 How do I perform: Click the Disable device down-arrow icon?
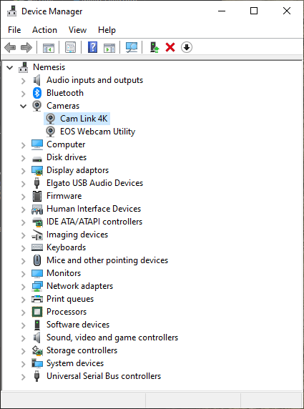187,47
